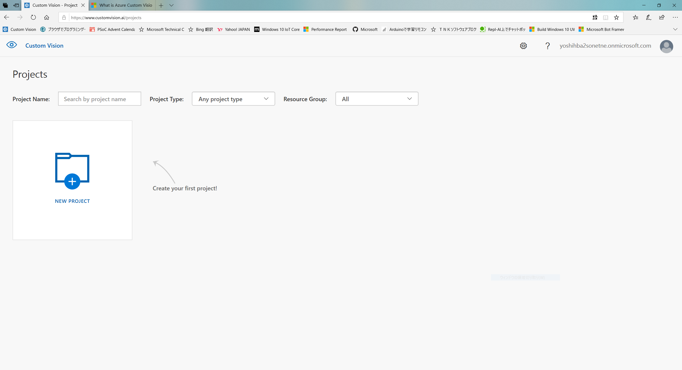Open the translate page icon
The image size is (682, 370).
595,18
